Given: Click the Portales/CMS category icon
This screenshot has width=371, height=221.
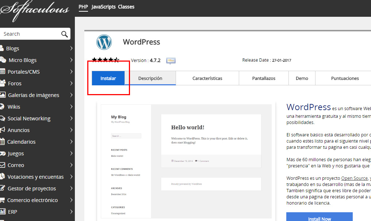Looking at the screenshot, I should click(x=2, y=71).
